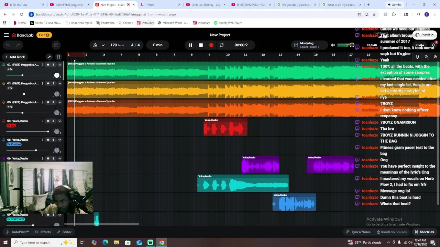Mute track 06 Voice/Audio

tap(48, 158)
